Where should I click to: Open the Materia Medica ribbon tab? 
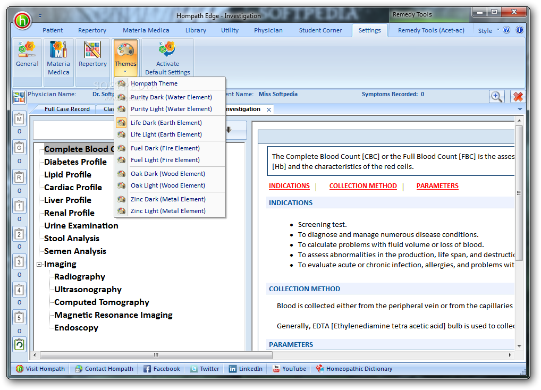[146, 30]
